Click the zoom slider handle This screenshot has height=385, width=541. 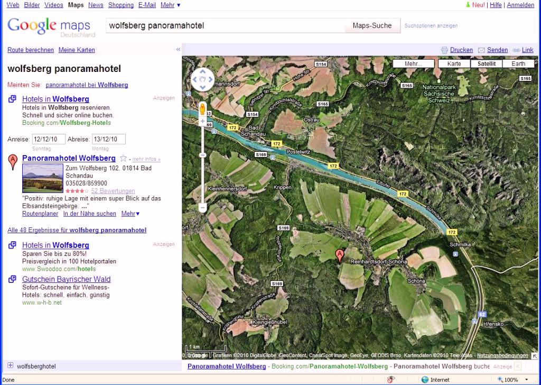203,155
